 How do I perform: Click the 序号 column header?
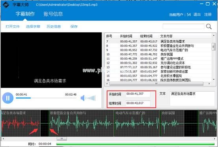click(x=109, y=36)
